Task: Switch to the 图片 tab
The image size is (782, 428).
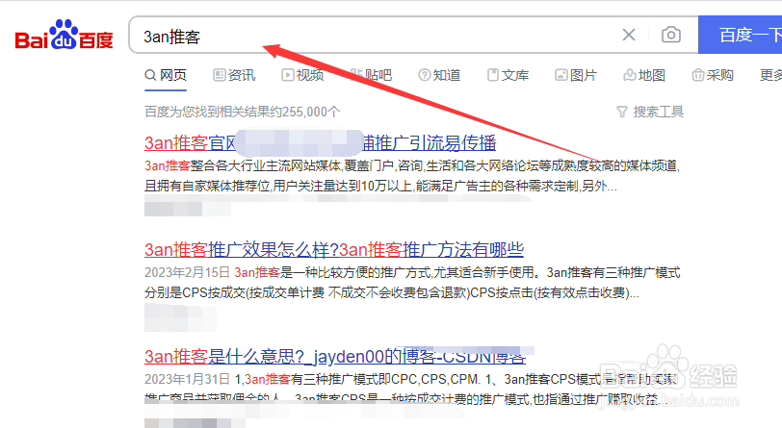Action: (576, 75)
